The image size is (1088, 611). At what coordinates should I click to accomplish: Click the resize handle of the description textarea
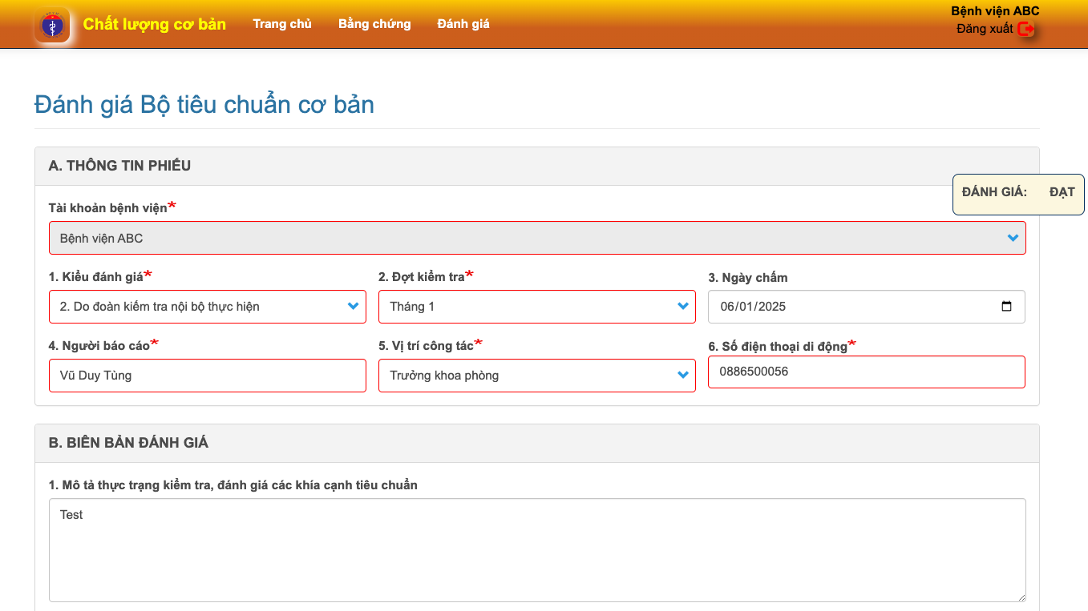(1021, 597)
